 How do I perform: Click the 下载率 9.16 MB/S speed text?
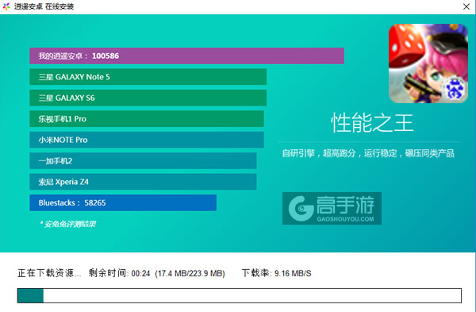277,273
